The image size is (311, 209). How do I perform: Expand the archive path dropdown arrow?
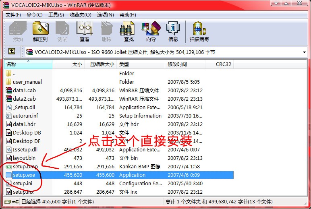click(x=304, y=52)
